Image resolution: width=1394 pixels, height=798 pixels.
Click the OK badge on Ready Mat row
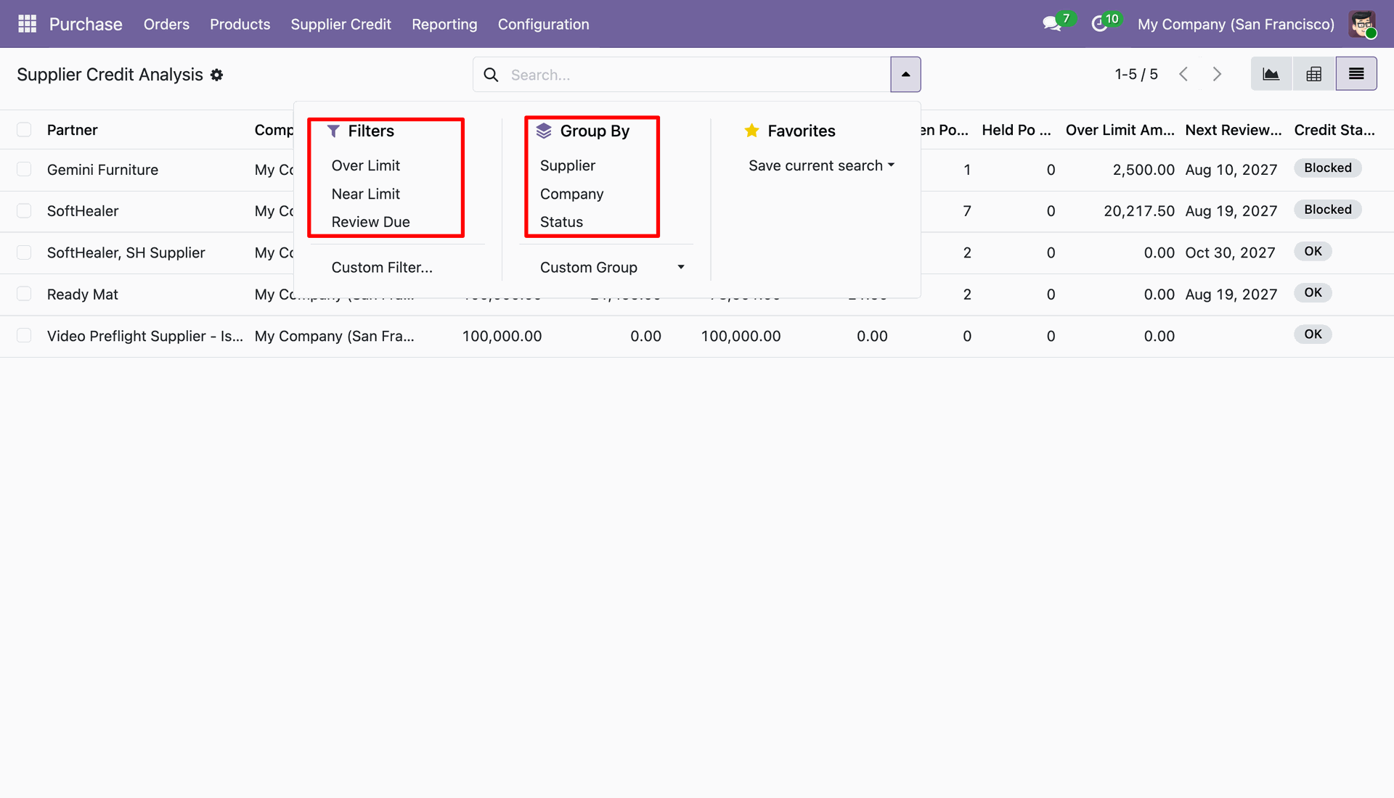coord(1313,292)
